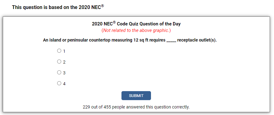
Task: Click the red "Not related to the above graphic" note
Action: pos(136,30)
